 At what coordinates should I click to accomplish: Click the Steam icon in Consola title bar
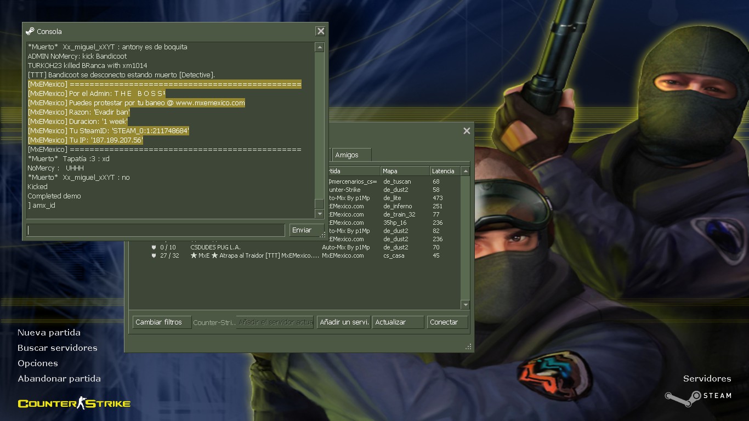(x=30, y=31)
